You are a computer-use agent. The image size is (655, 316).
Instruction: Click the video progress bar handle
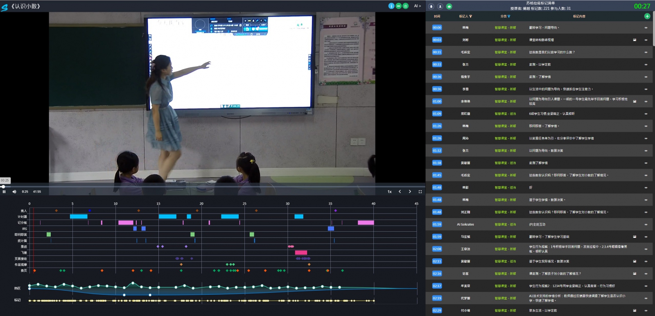3,187
